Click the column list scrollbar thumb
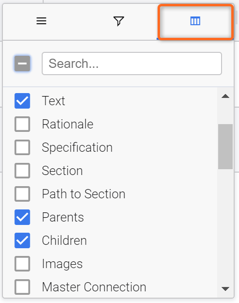The image size is (239, 303). [225, 147]
